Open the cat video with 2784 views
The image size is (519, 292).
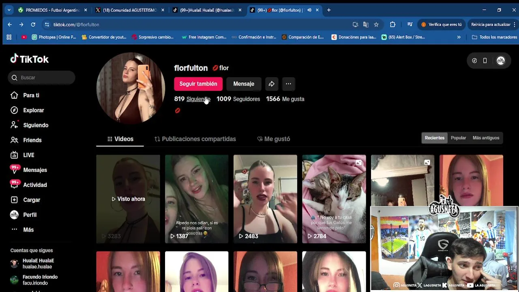point(334,199)
